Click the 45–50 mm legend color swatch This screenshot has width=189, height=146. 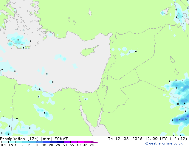[88, 142]
